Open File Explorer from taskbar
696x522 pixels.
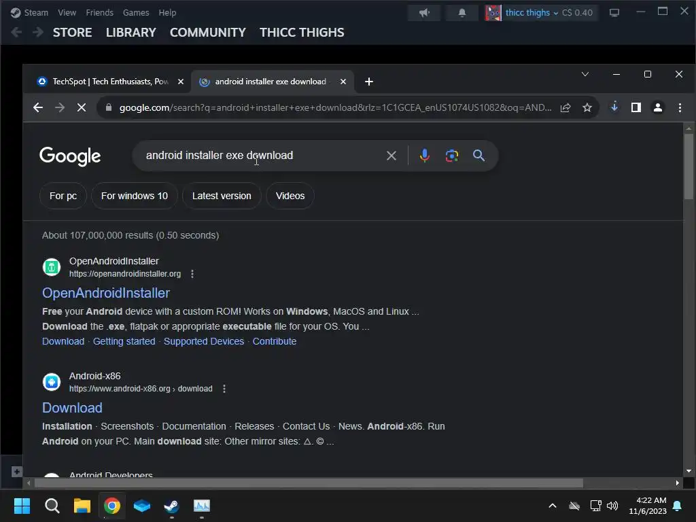point(82,506)
